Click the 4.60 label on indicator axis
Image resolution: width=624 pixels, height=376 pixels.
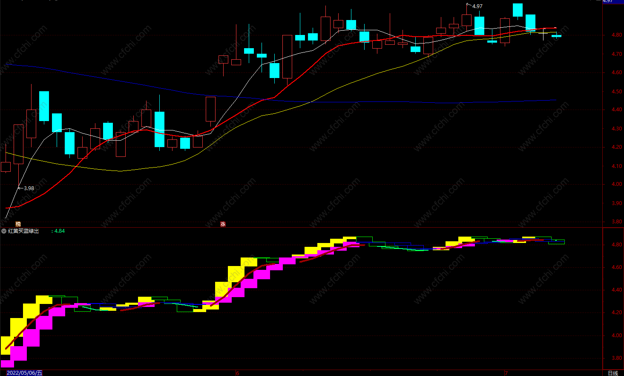coord(616,267)
